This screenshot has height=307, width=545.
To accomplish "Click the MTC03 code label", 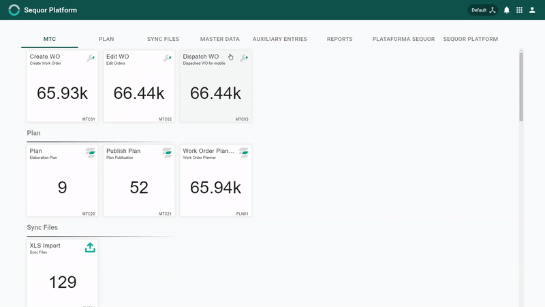I will 242,119.
